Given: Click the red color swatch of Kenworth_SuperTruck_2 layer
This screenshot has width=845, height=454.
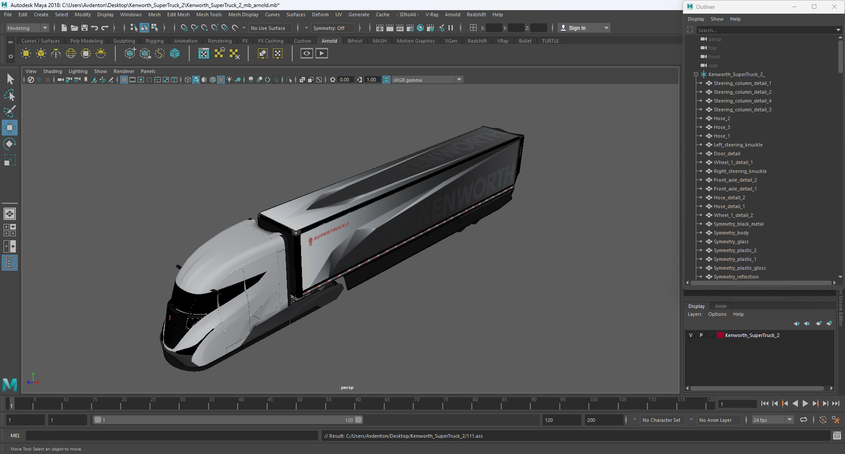Looking at the screenshot, I should 720,335.
